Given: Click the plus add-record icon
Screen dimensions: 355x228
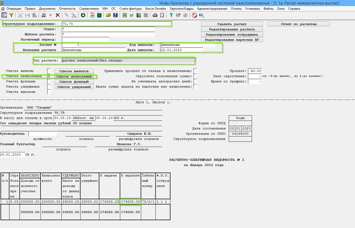Looking at the screenshot, I should click(x=51, y=15).
